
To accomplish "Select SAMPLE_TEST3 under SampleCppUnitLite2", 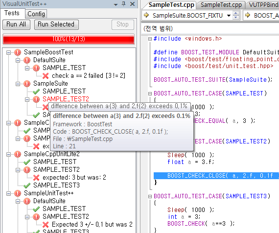I will tap(56, 186).
